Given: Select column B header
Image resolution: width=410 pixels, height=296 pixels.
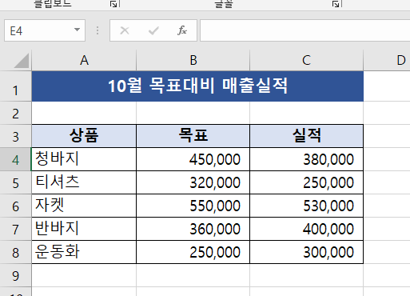Looking at the screenshot, I should tap(193, 60).
